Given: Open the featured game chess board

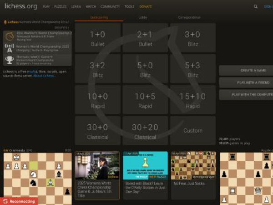Looking at the screenshot, I should [38, 179].
